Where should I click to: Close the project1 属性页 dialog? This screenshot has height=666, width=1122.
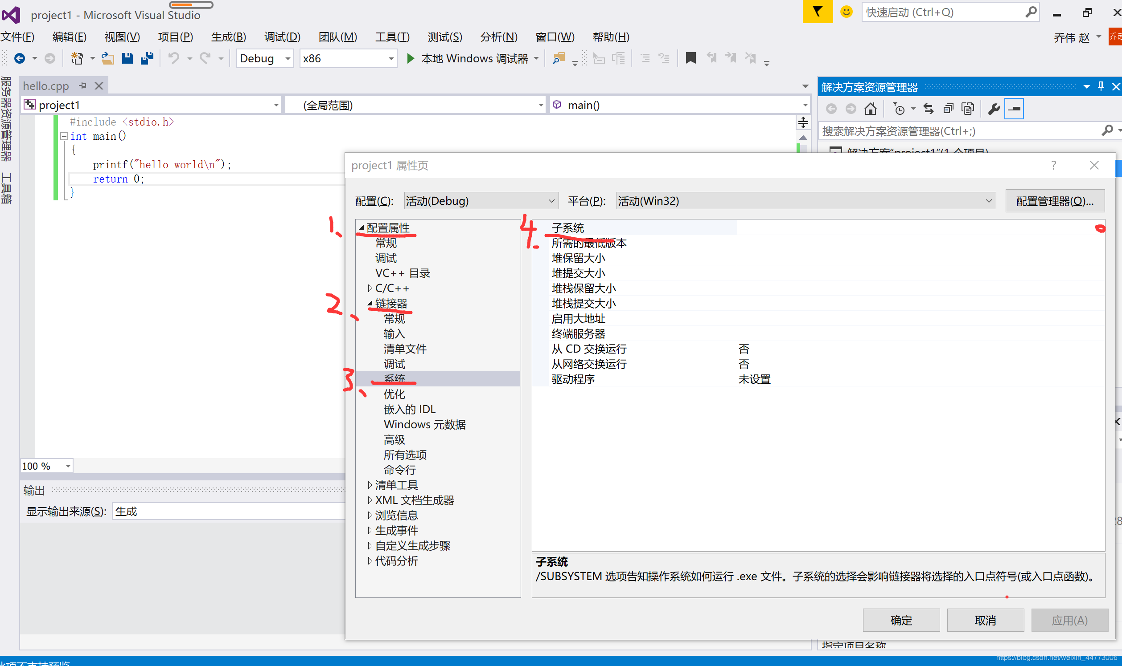point(1094,165)
